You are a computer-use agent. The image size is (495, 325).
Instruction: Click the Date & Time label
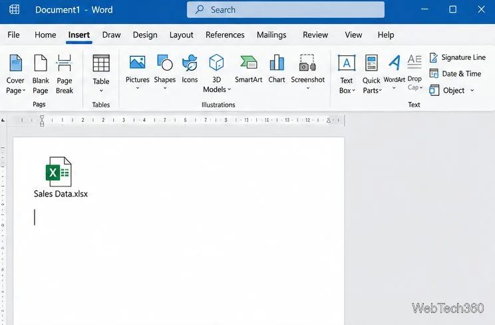coord(462,74)
